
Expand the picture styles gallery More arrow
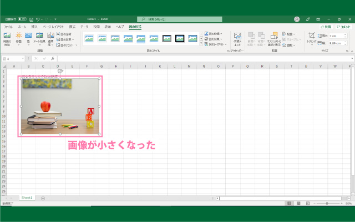tap(201, 43)
